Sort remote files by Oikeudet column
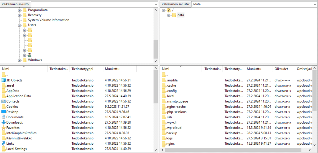Viewport: 318px width, 153px height. pyautogui.click(x=282, y=69)
